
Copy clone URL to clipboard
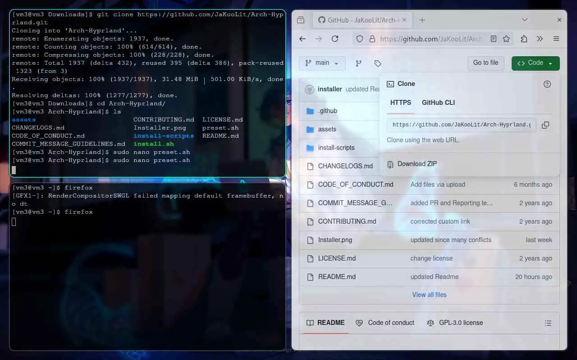tap(545, 125)
